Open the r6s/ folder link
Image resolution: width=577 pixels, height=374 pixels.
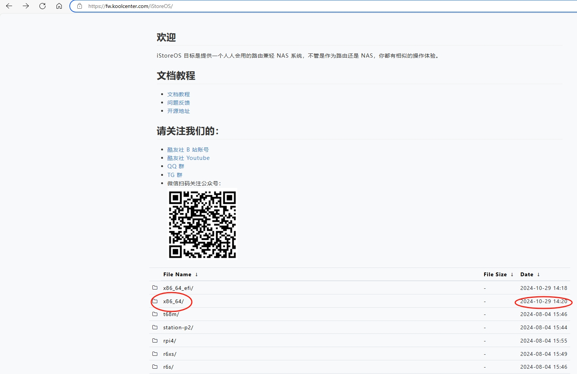pos(168,367)
